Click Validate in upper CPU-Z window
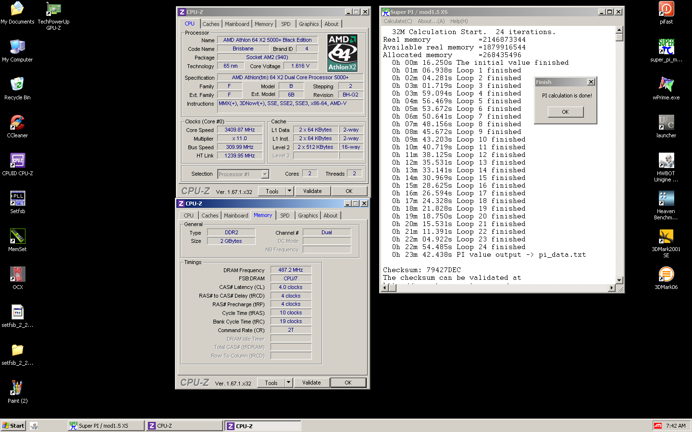 tap(312, 191)
